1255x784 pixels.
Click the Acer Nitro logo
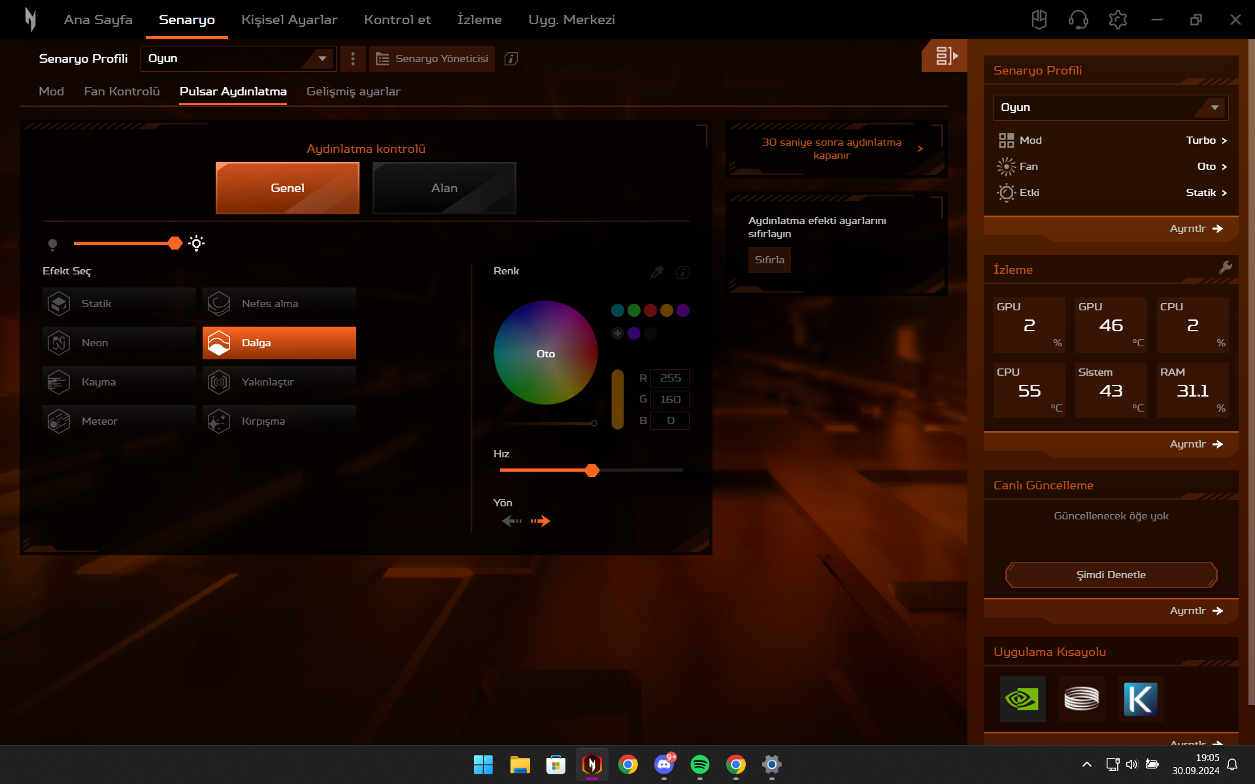coord(30,20)
